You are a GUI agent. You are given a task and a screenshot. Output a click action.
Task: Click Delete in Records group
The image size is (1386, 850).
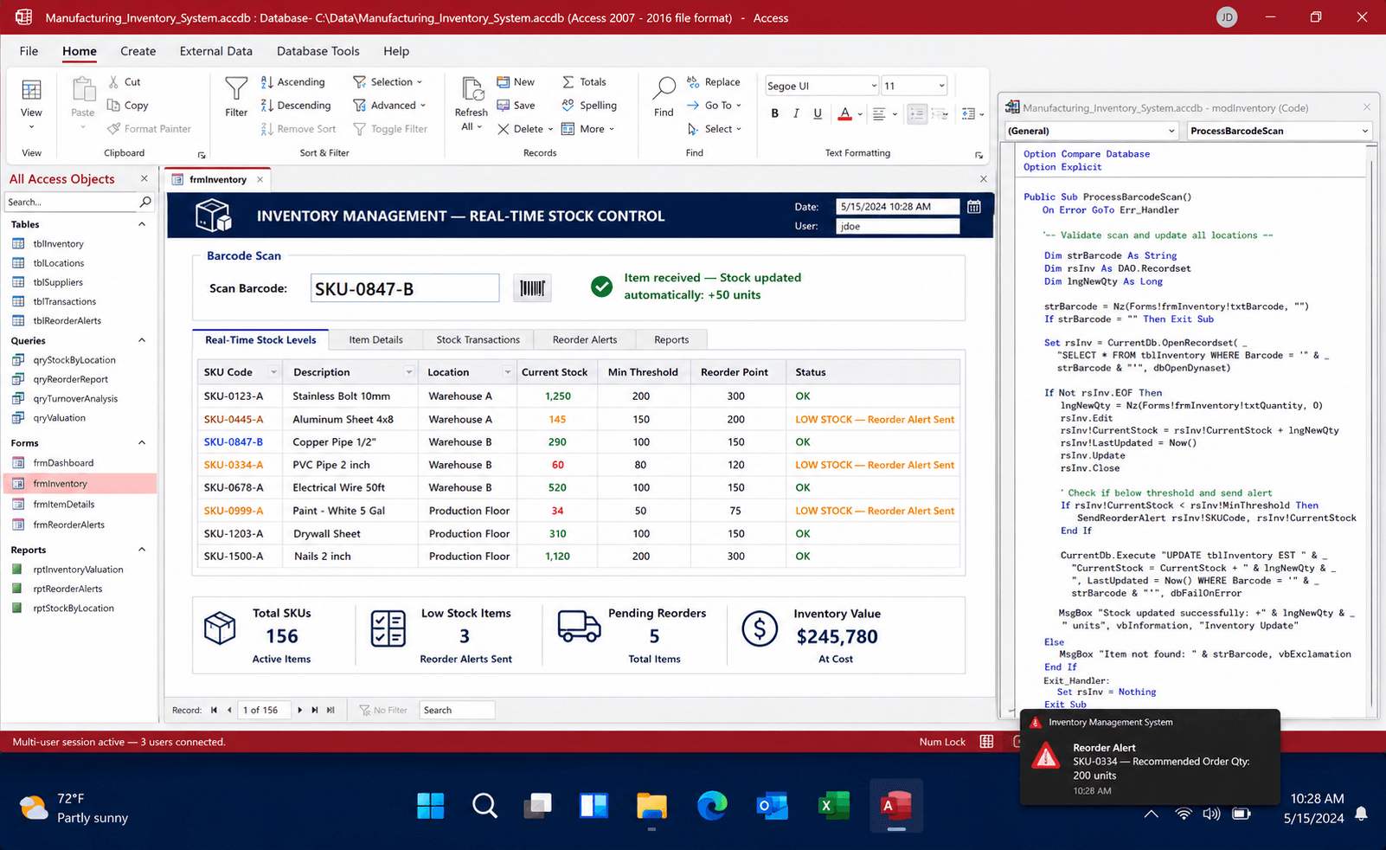pos(525,129)
